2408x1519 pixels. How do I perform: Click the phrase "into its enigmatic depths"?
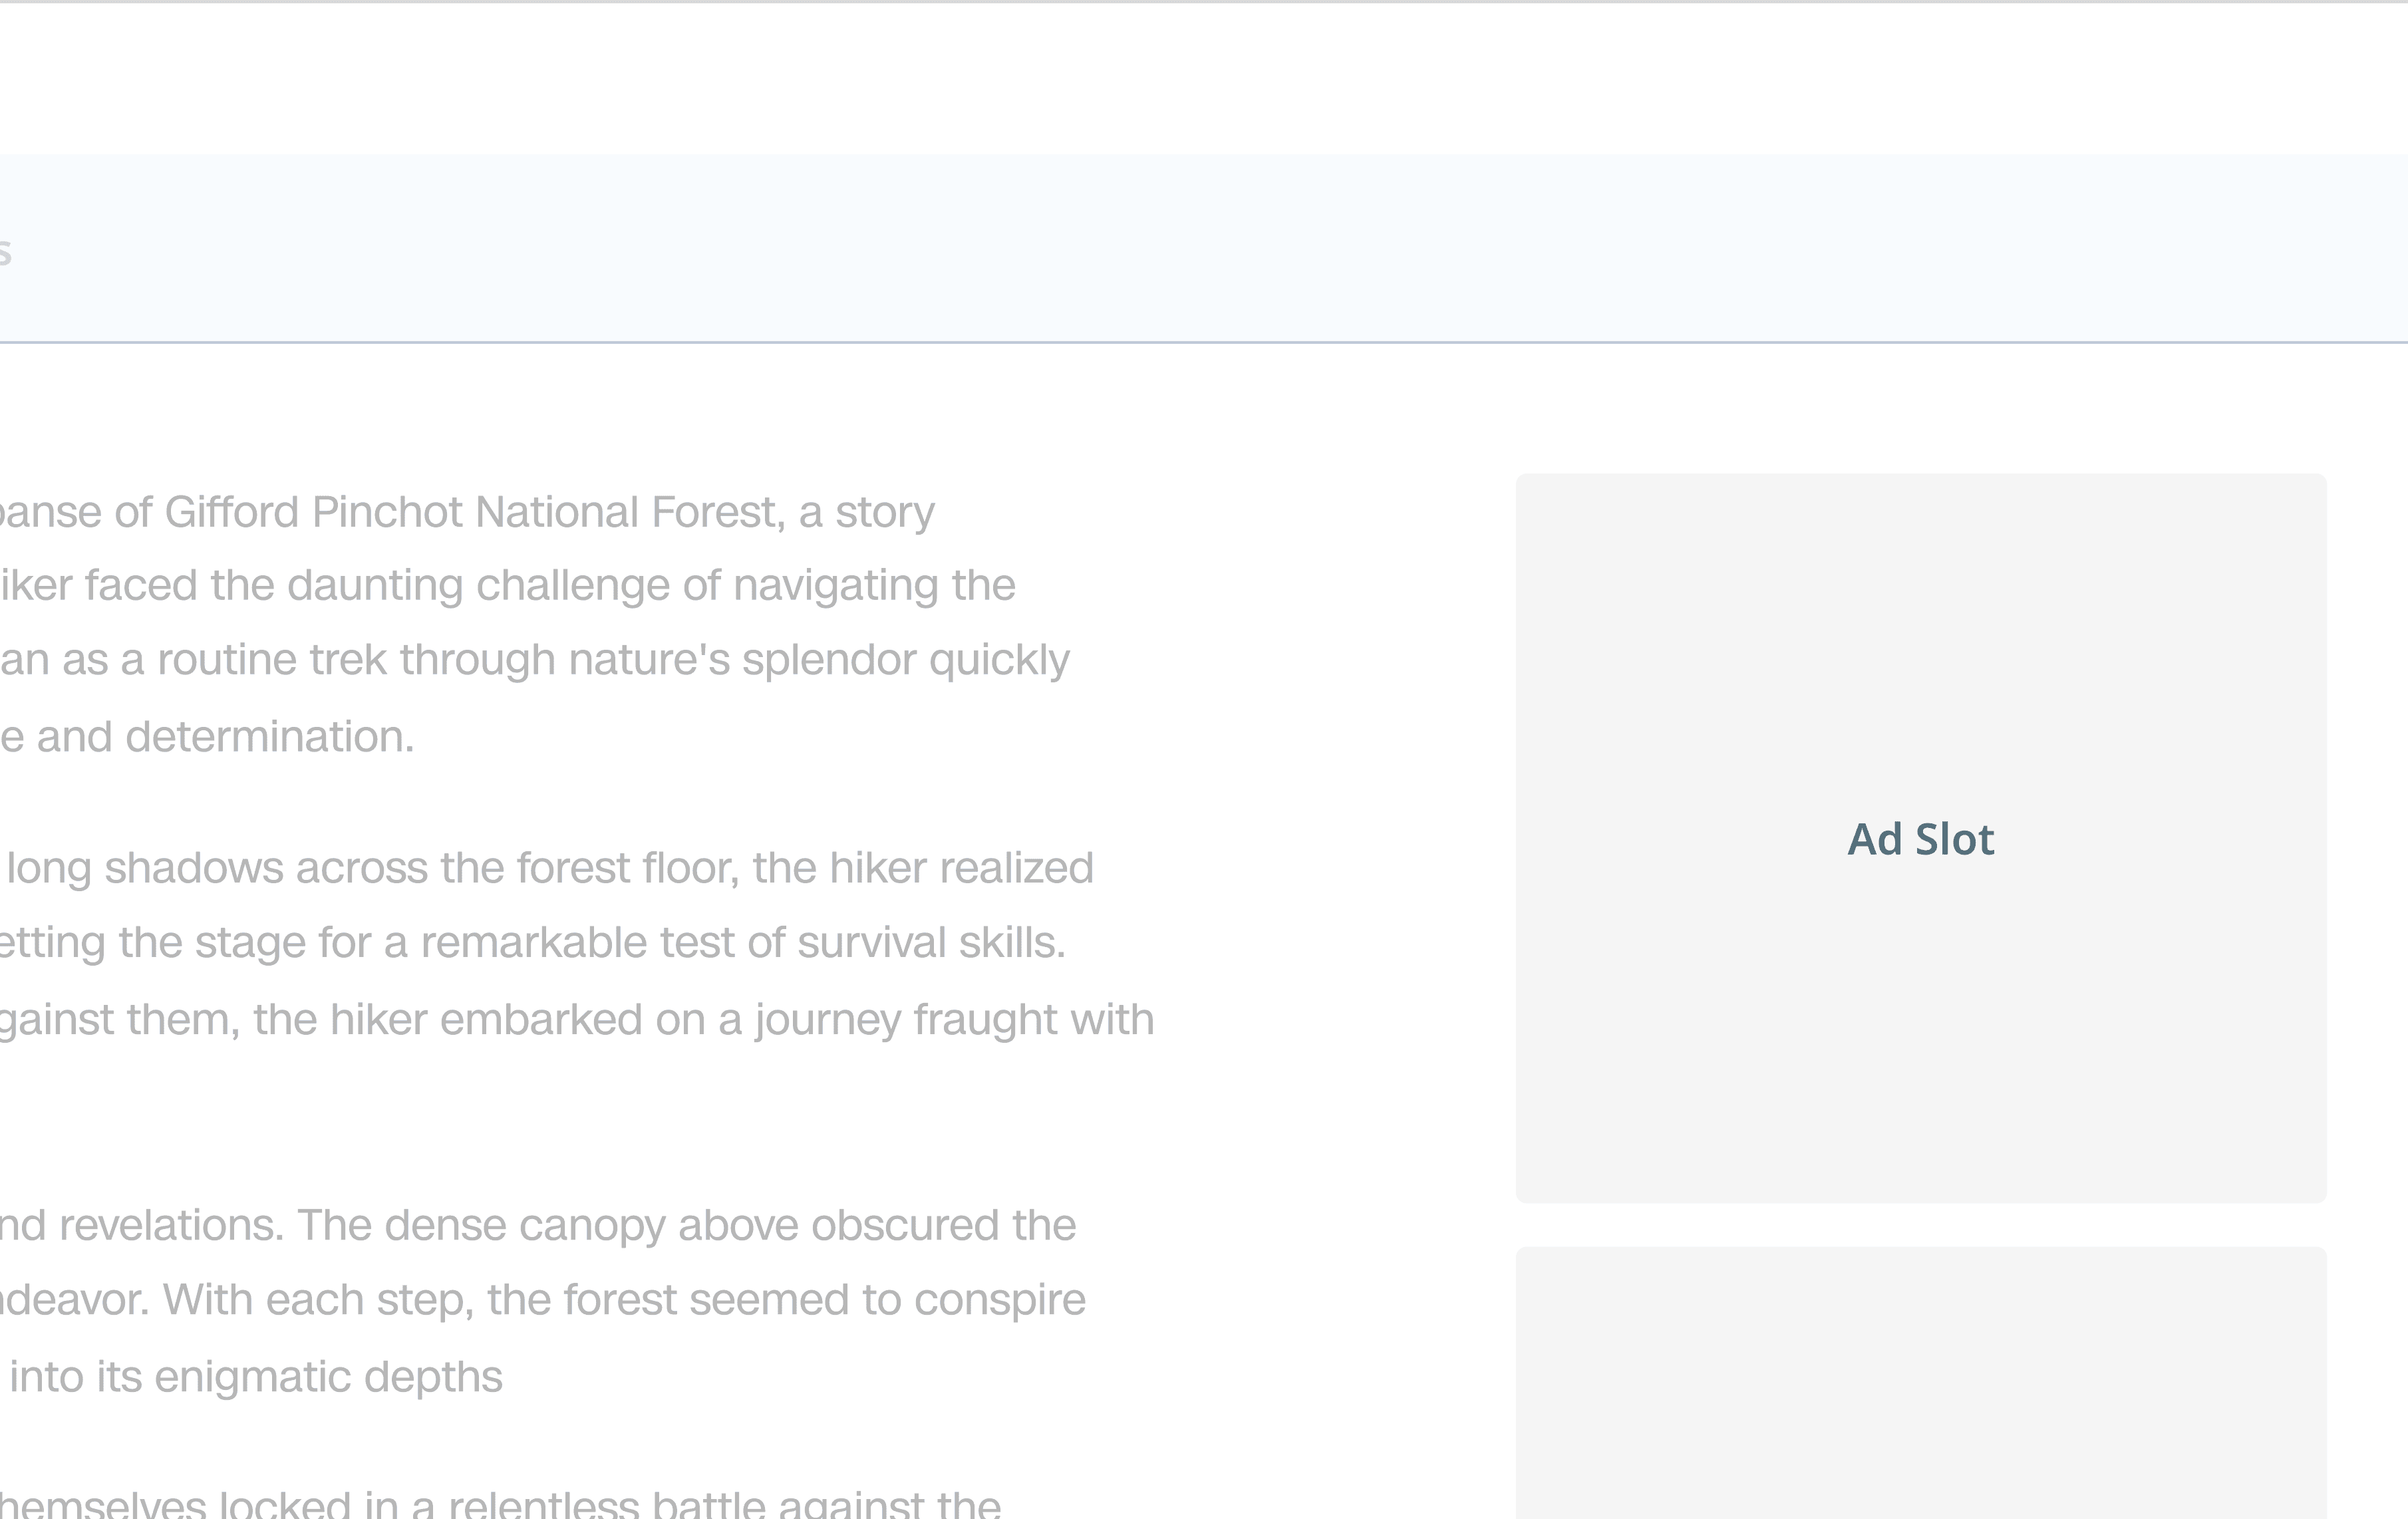coord(256,1377)
